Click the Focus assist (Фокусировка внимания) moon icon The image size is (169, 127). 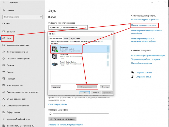click(4, 52)
